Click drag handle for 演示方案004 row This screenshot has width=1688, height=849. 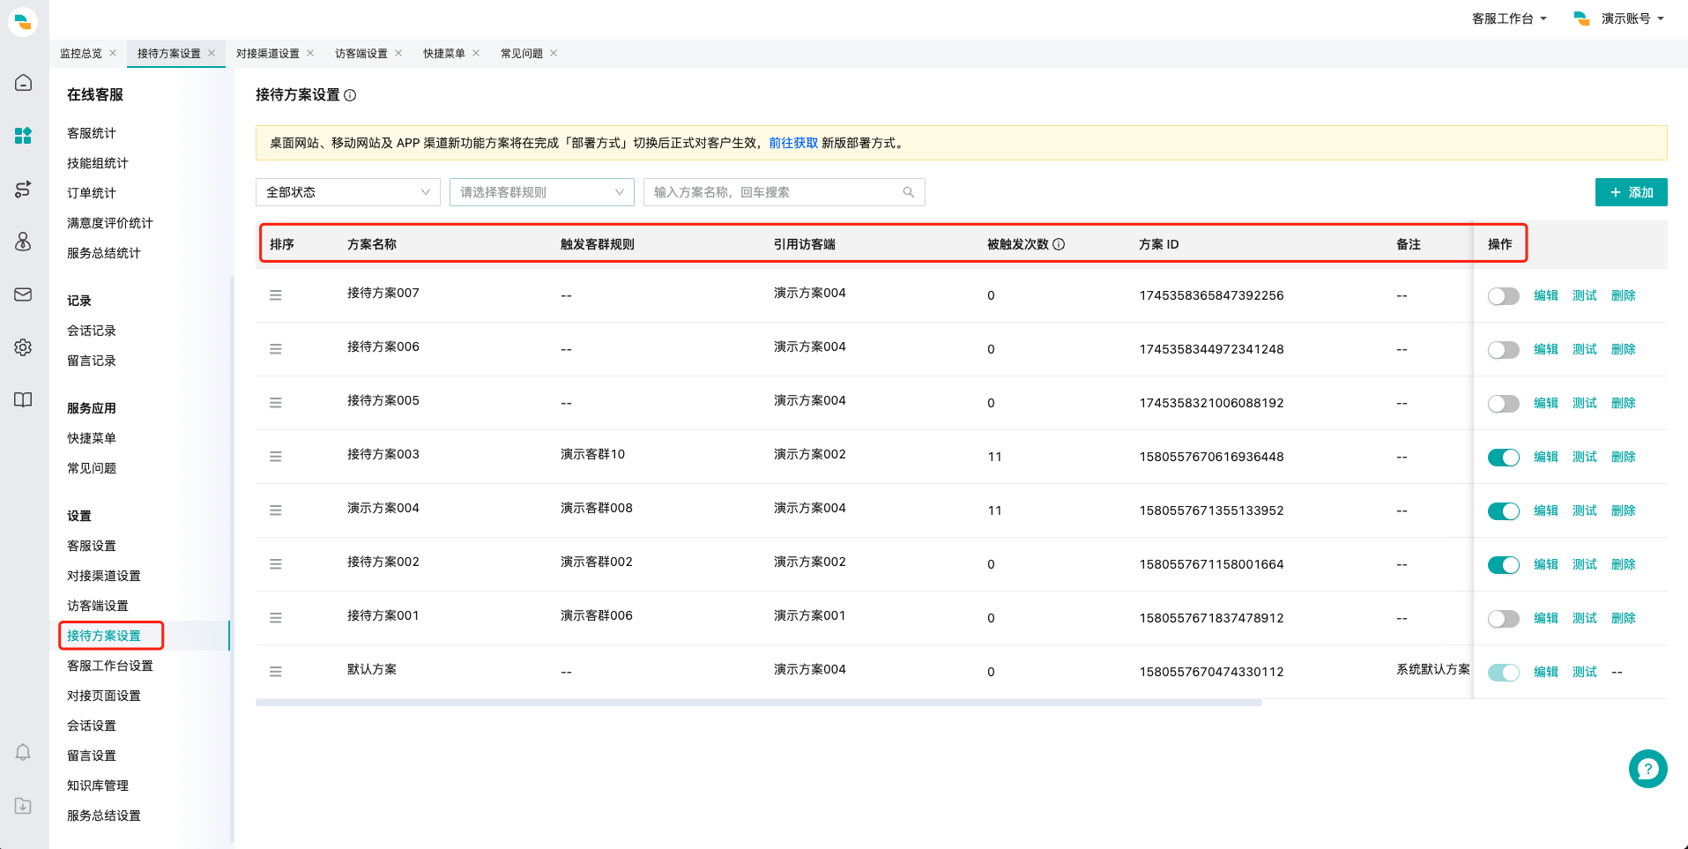click(276, 510)
